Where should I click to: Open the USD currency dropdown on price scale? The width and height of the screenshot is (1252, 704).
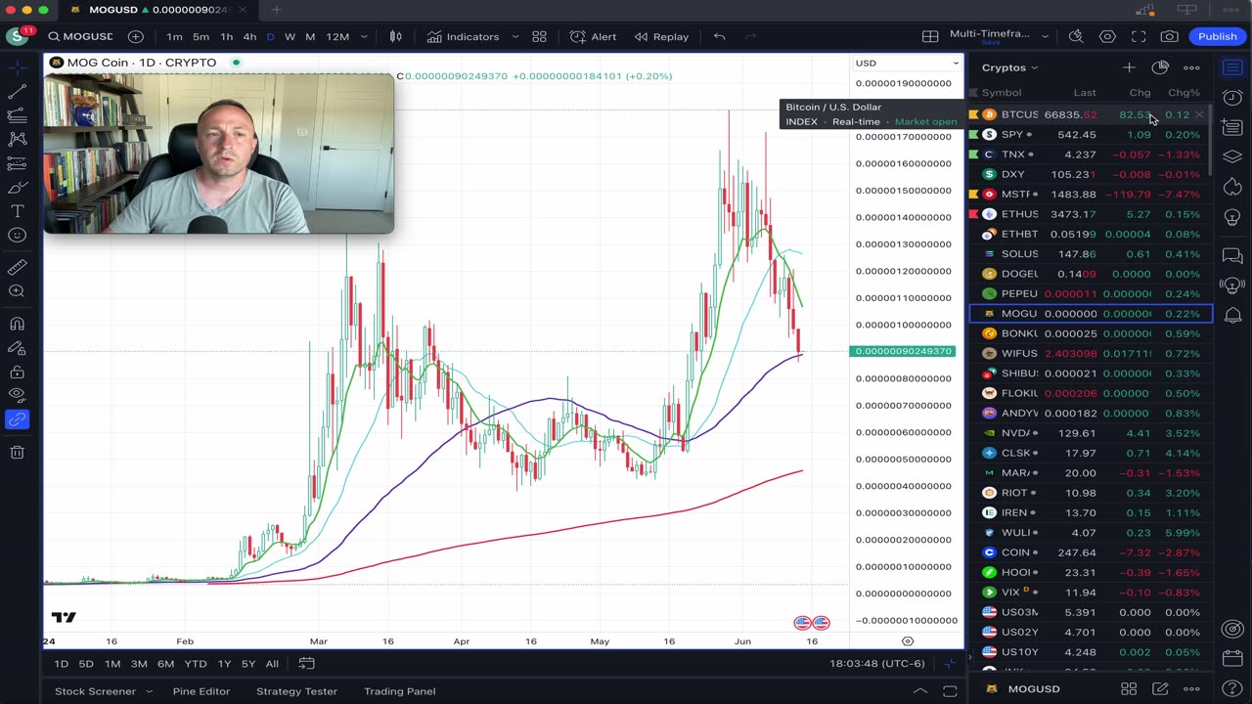click(908, 63)
